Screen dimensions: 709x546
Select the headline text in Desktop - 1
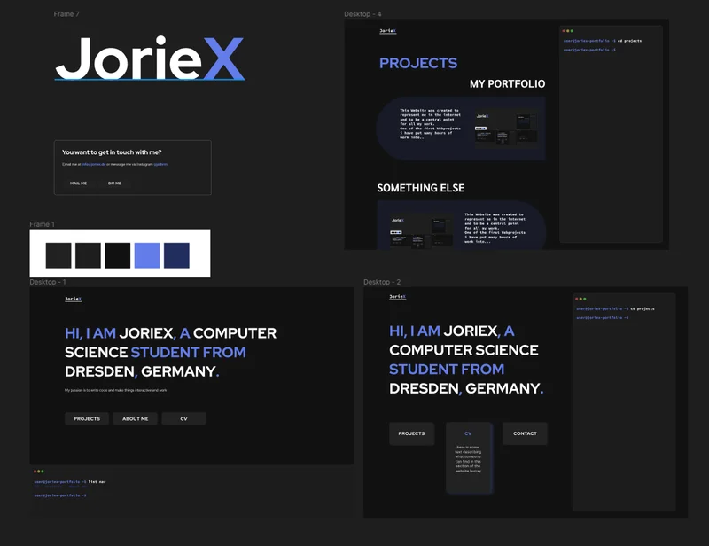click(x=170, y=353)
